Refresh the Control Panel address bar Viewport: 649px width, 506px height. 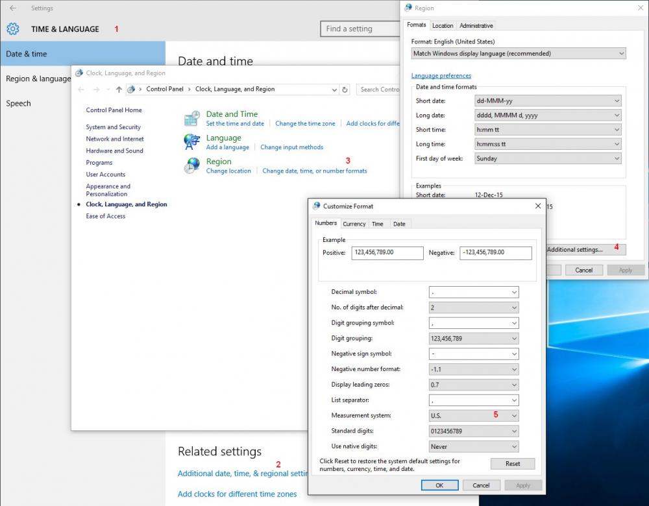pos(345,90)
